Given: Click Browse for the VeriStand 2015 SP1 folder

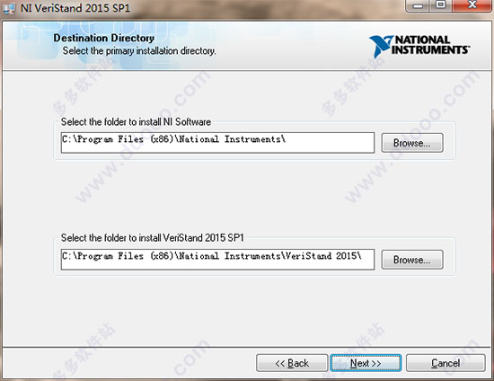Looking at the screenshot, I should pos(412,260).
